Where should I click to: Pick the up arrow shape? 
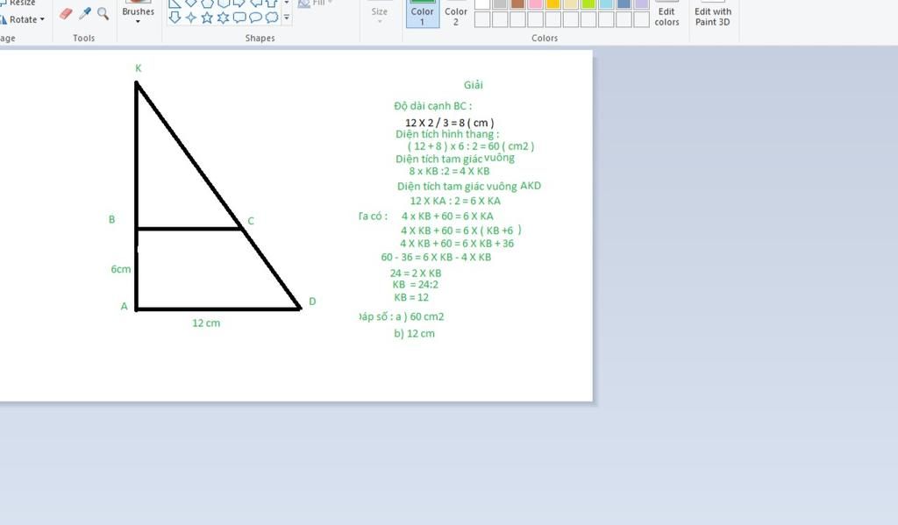272,4
